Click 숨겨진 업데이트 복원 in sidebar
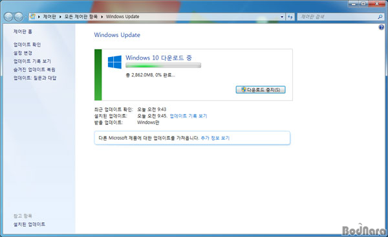 34,70
